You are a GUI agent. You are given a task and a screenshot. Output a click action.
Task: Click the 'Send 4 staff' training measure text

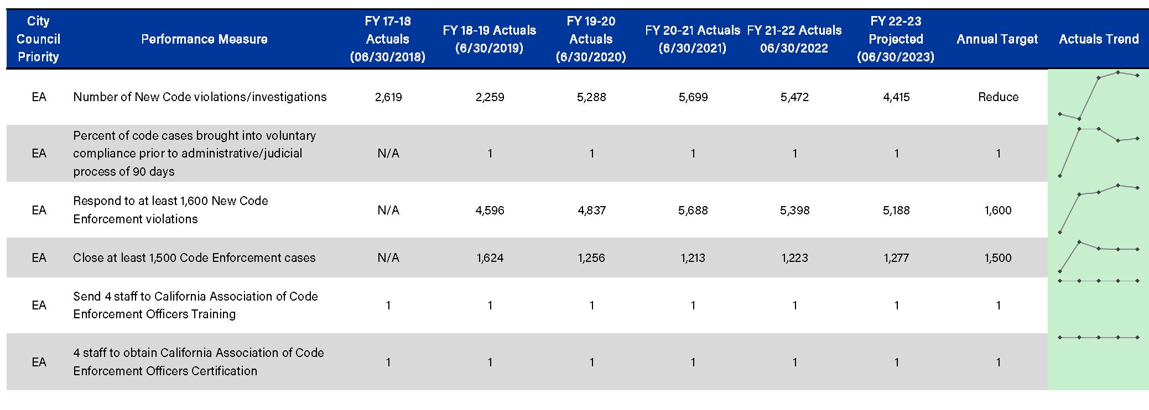(195, 305)
